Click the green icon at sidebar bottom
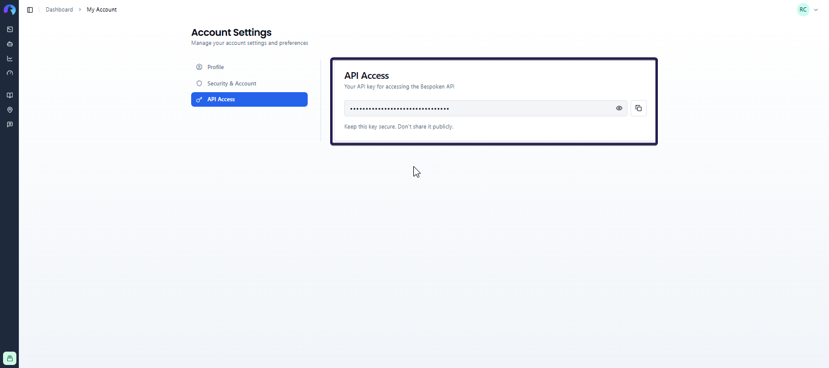The height and width of the screenshot is (368, 829). tap(10, 358)
